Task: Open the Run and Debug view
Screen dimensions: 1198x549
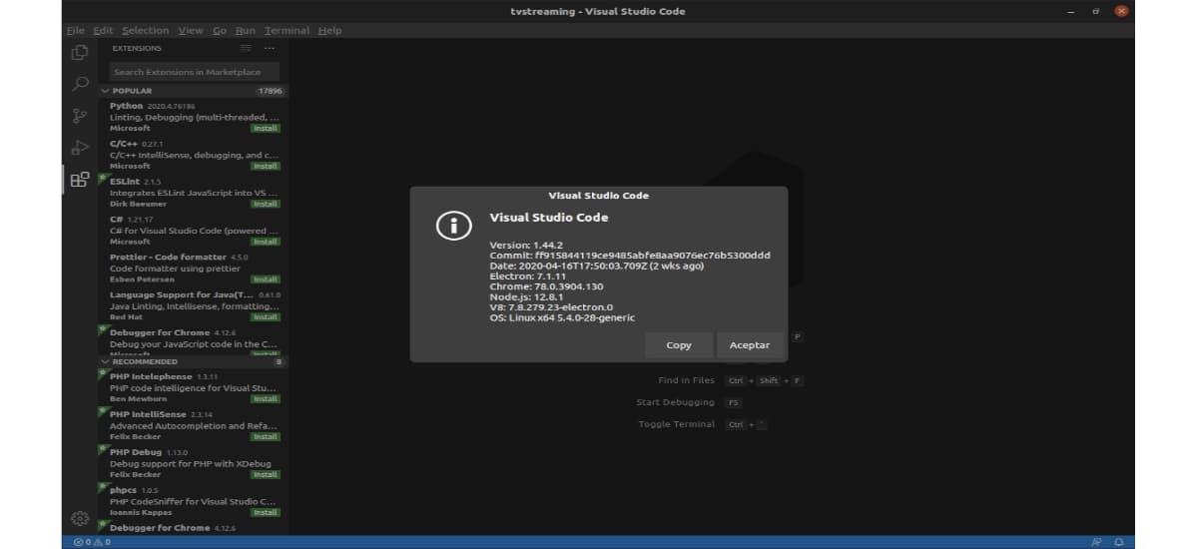Action: (x=80, y=148)
